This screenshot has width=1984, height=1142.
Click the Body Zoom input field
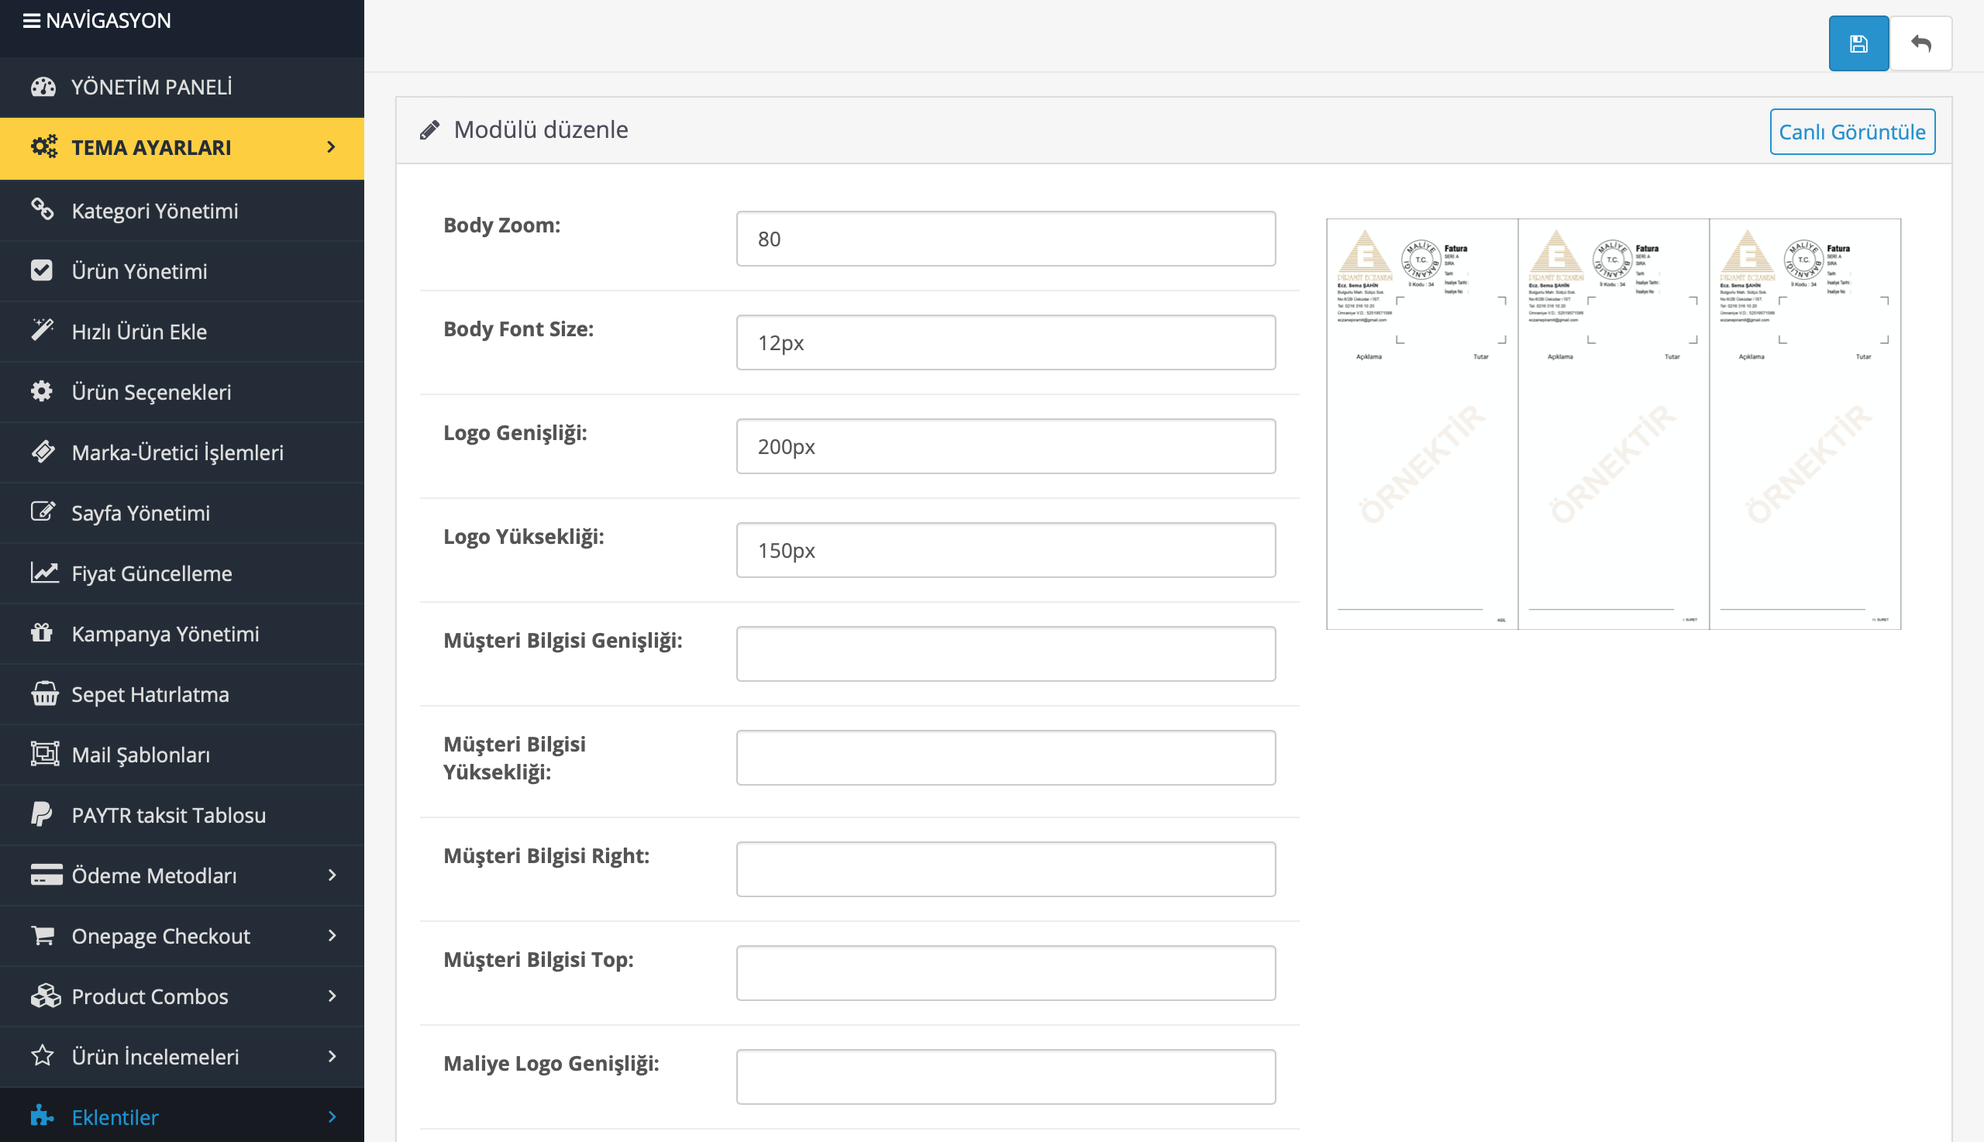coord(1005,239)
